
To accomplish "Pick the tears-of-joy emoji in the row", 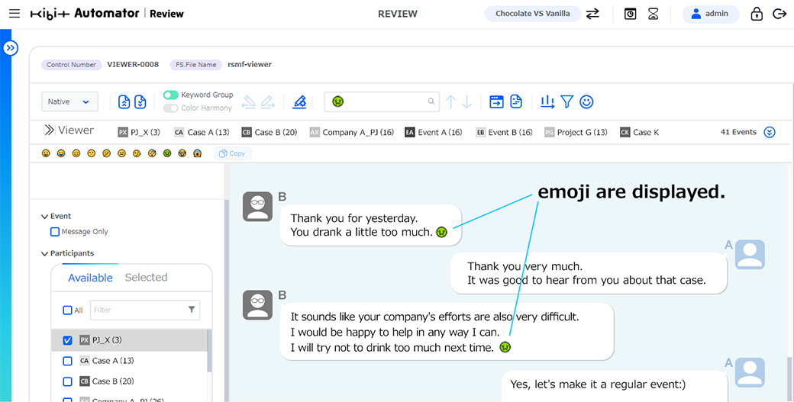I will tap(61, 153).
